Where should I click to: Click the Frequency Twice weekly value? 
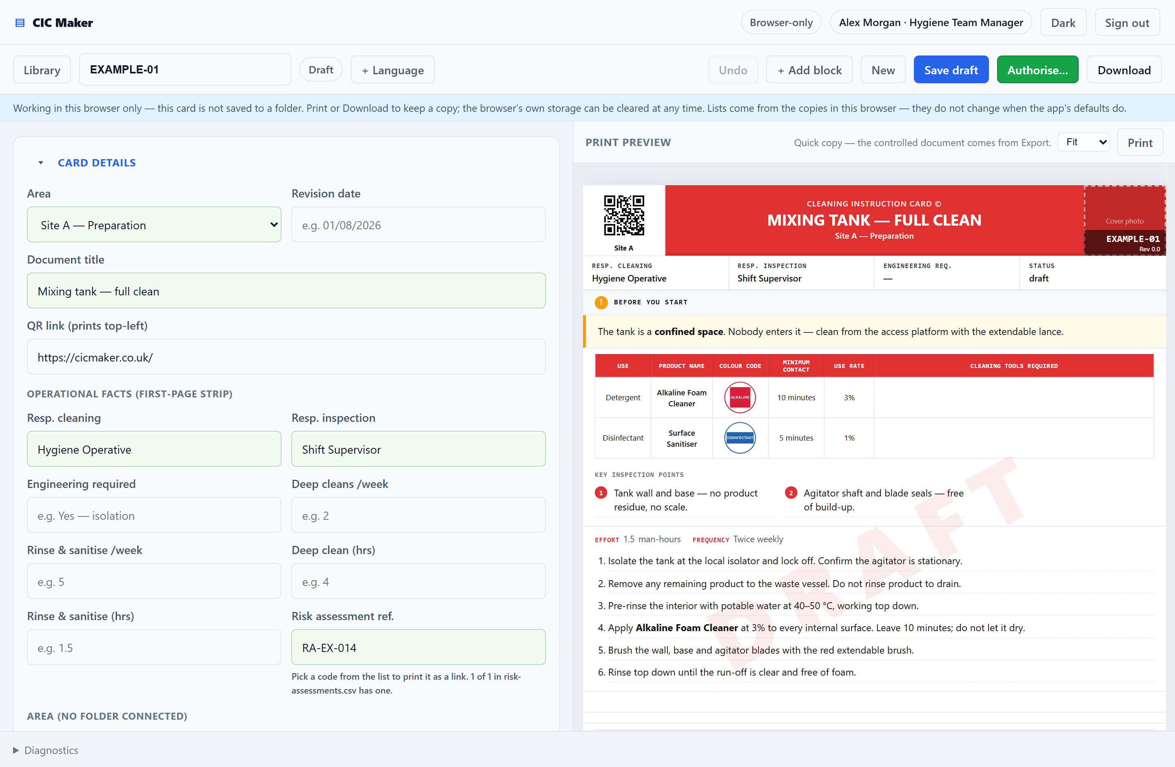click(758, 539)
